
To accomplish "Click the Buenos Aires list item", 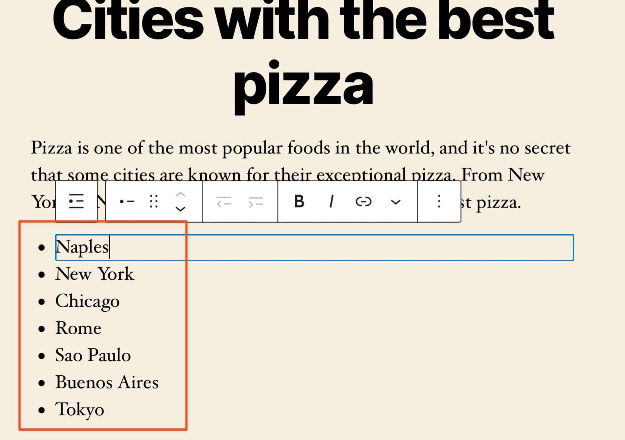I will coord(107,382).
